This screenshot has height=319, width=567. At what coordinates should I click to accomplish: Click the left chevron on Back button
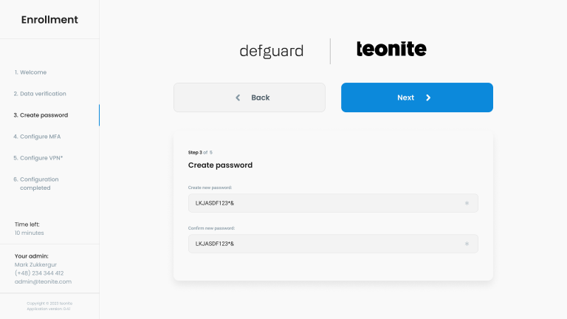(238, 97)
